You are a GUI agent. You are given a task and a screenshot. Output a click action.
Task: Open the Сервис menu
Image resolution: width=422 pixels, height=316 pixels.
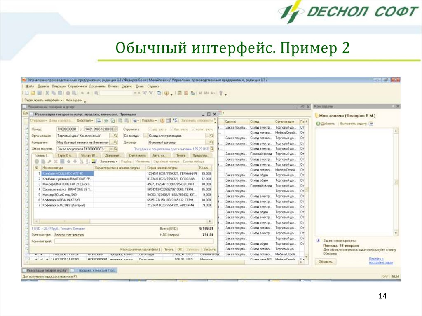point(127,87)
